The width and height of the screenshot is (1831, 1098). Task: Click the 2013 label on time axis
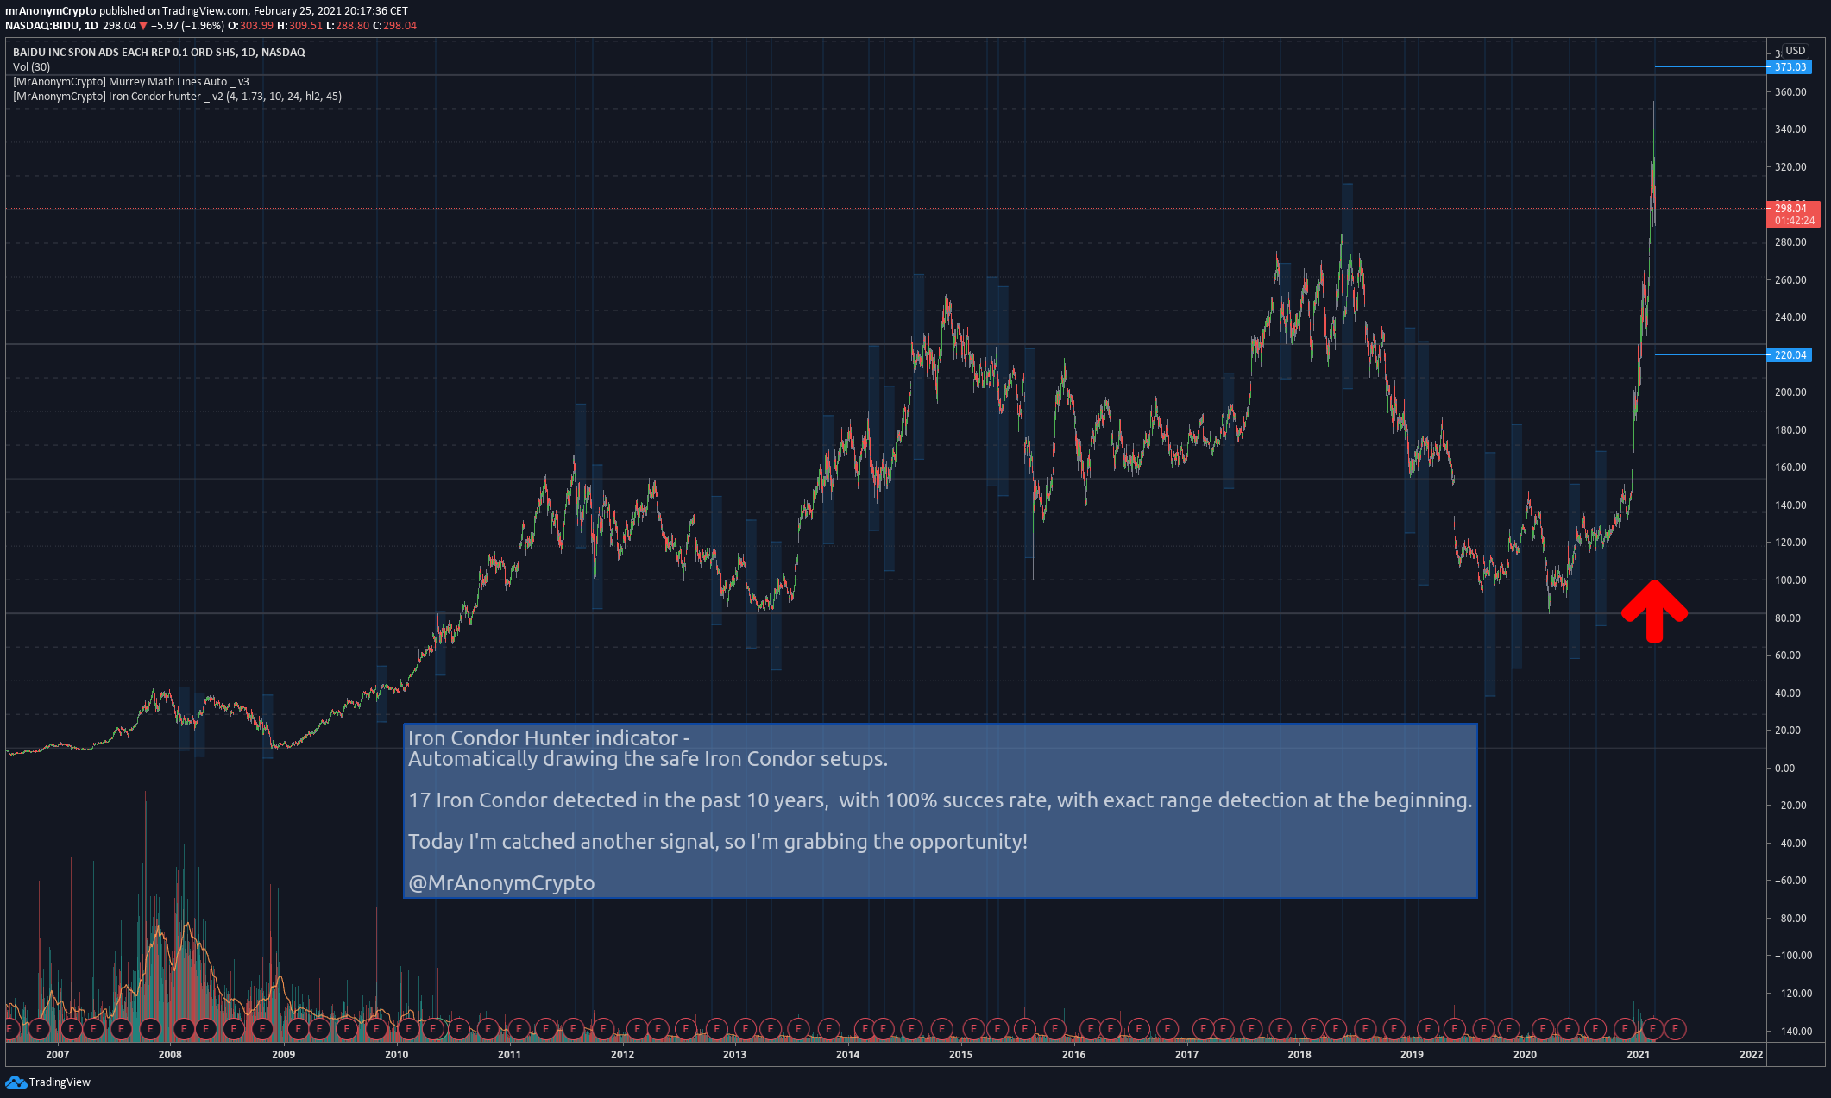[x=734, y=1055]
